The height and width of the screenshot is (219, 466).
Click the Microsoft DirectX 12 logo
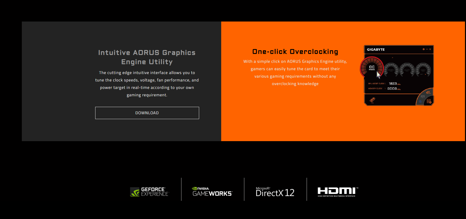pos(275,192)
